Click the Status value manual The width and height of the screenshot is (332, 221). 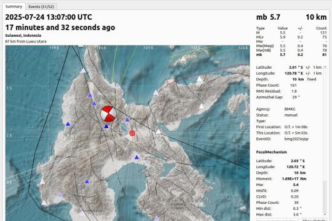click(x=291, y=115)
